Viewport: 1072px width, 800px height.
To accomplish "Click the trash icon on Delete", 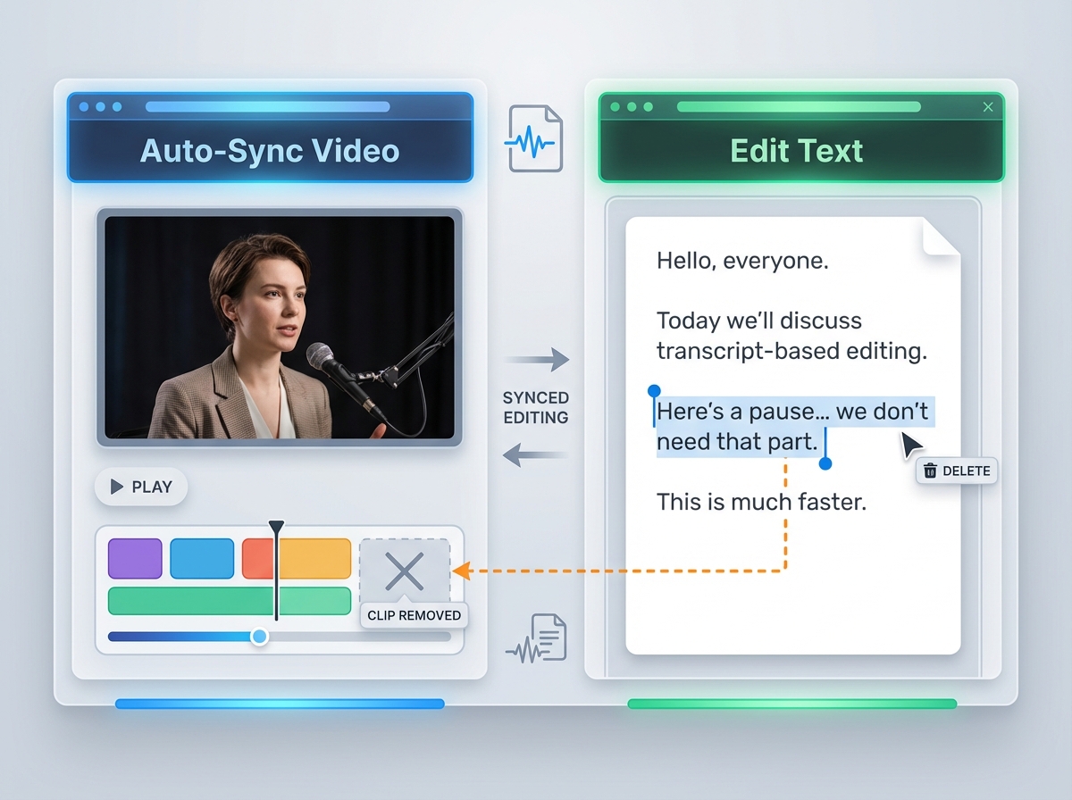I will coord(930,471).
